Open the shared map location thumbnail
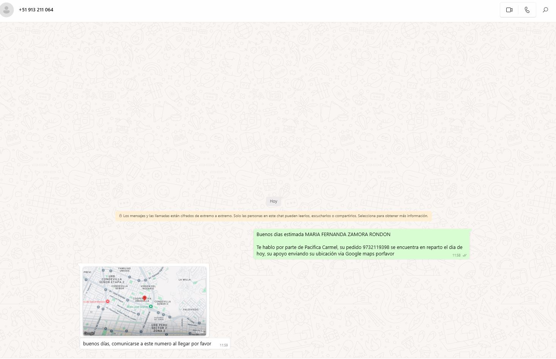 coord(144,301)
